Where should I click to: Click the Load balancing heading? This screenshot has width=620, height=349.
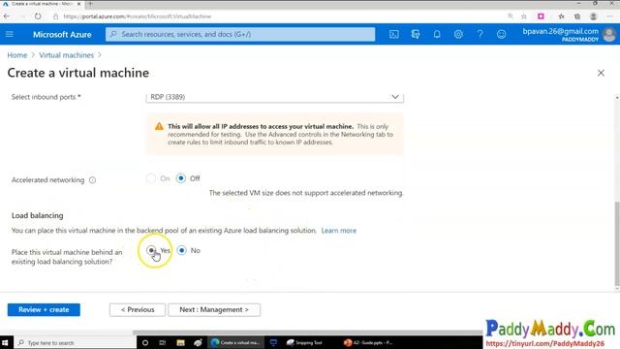coord(37,215)
